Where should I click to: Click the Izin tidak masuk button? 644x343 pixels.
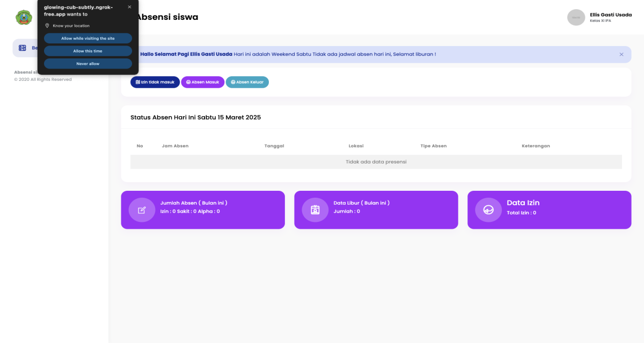pyautogui.click(x=155, y=82)
